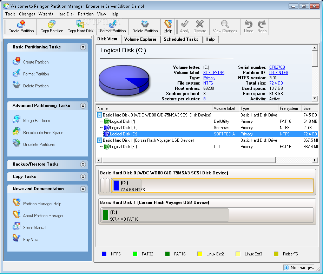Image resolution: width=323 pixels, height=274 pixels.
Task: Click the 0x07 NTFS partition ID link
Action: click(278, 73)
